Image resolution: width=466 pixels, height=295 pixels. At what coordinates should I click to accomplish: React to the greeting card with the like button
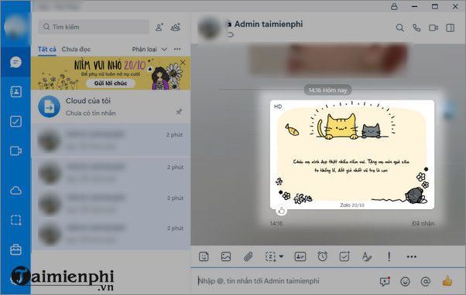pyautogui.click(x=282, y=211)
